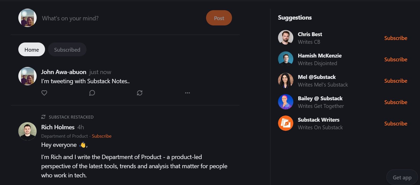Open Substack Writers profile avatar
The height and width of the screenshot is (185, 420).
pos(286,123)
